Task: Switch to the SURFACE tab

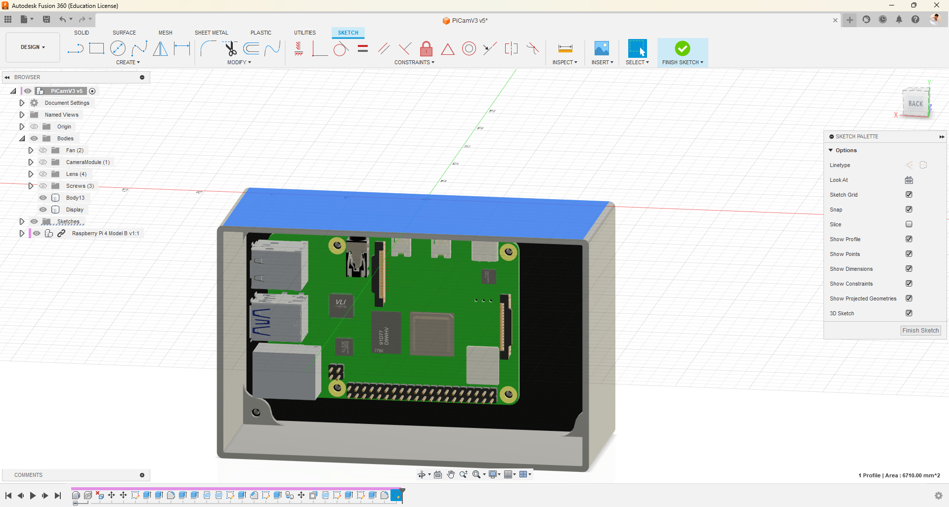Action: click(124, 33)
